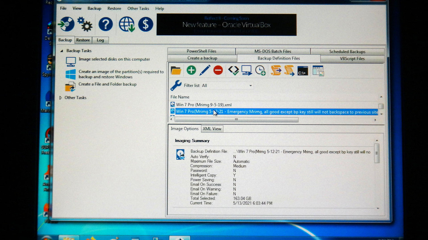Click the Windows Start button on taskbar
This screenshot has width=428, height=240.
point(46,238)
